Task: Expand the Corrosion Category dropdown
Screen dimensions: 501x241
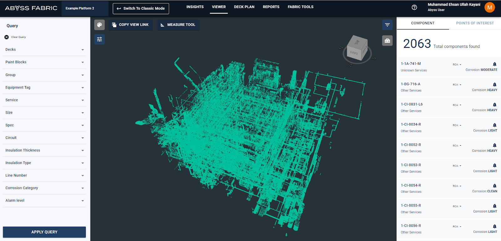Action: [x=83, y=188]
